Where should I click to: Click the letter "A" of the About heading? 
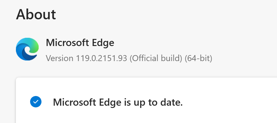tap(22, 14)
